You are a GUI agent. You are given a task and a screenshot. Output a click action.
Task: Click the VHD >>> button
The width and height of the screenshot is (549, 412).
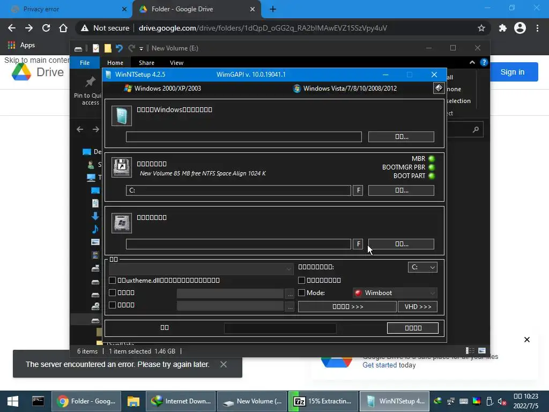point(418,306)
